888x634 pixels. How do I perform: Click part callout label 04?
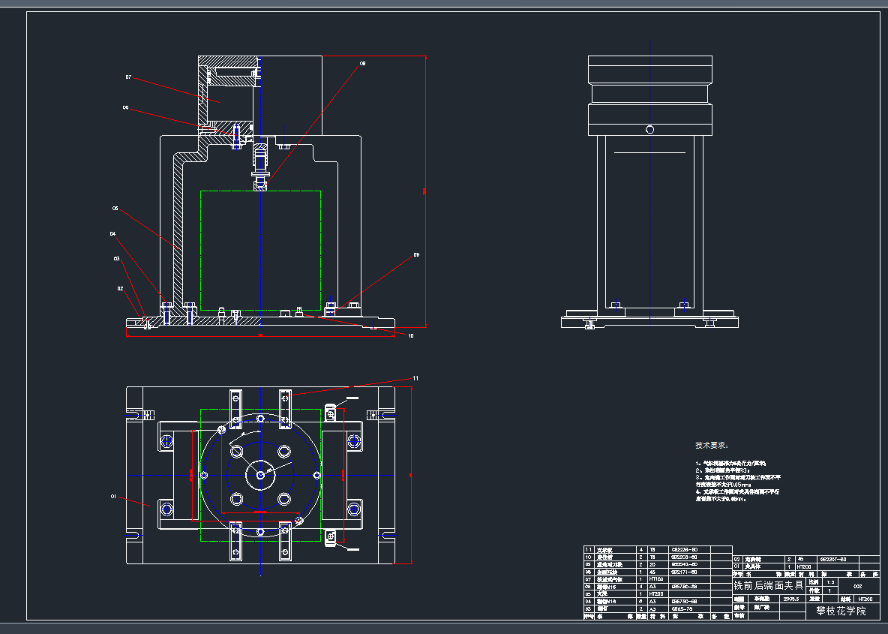113,233
